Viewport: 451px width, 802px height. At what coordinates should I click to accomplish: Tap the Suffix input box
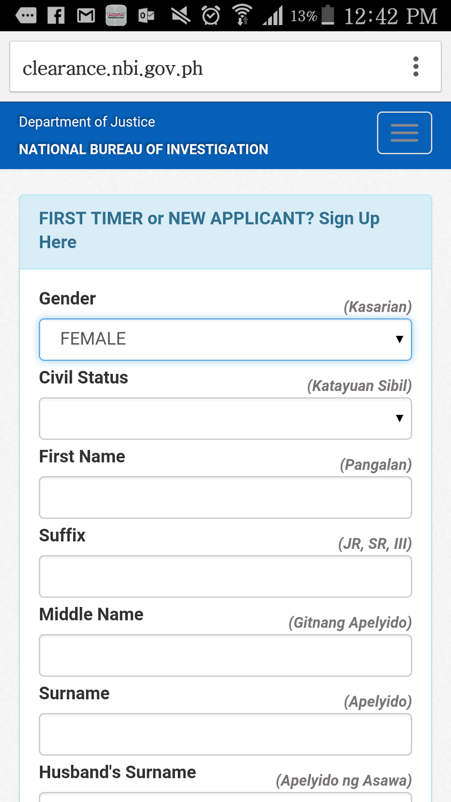[225, 576]
